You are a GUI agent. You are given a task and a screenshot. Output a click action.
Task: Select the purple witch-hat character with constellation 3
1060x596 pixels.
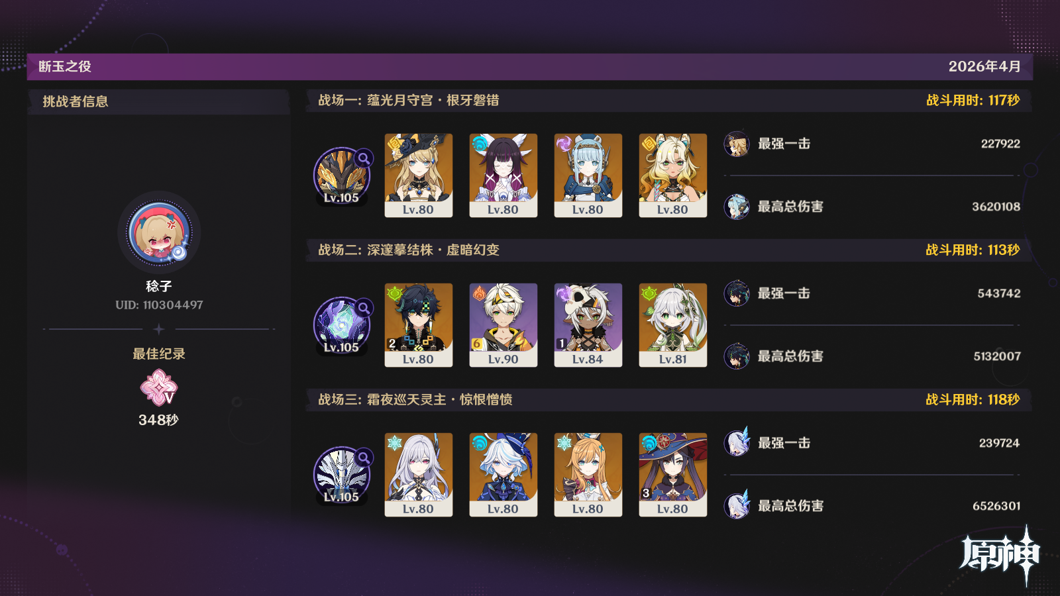[673, 475]
